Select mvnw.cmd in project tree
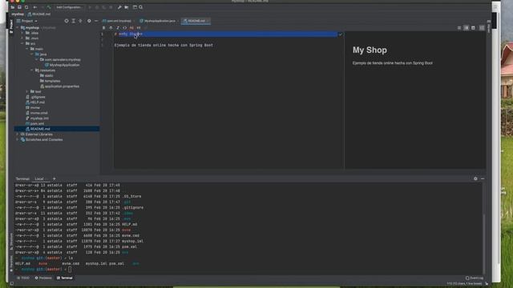Viewport: 513px width, 288px height. coord(37,113)
